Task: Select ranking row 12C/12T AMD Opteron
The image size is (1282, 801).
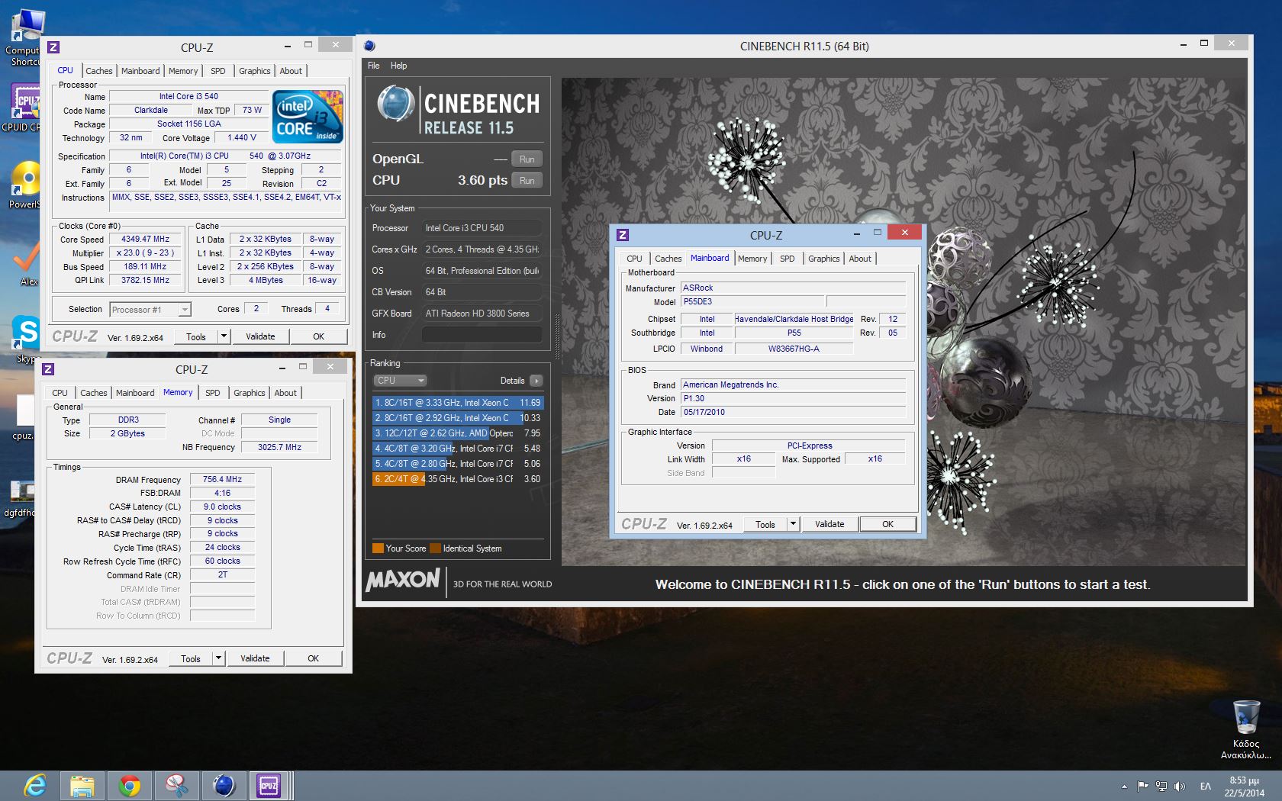Action: (x=458, y=433)
